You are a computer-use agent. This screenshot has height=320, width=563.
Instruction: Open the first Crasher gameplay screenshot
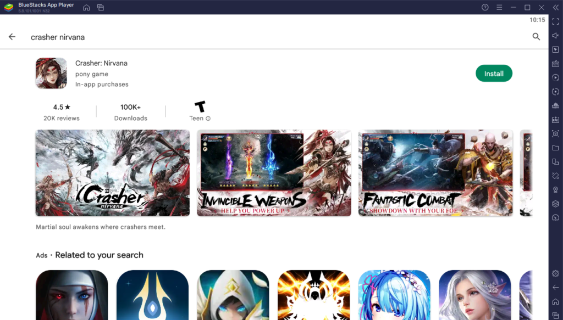[112, 173]
